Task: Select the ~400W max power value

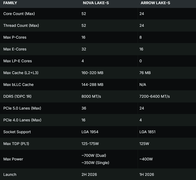Action: [146, 159]
